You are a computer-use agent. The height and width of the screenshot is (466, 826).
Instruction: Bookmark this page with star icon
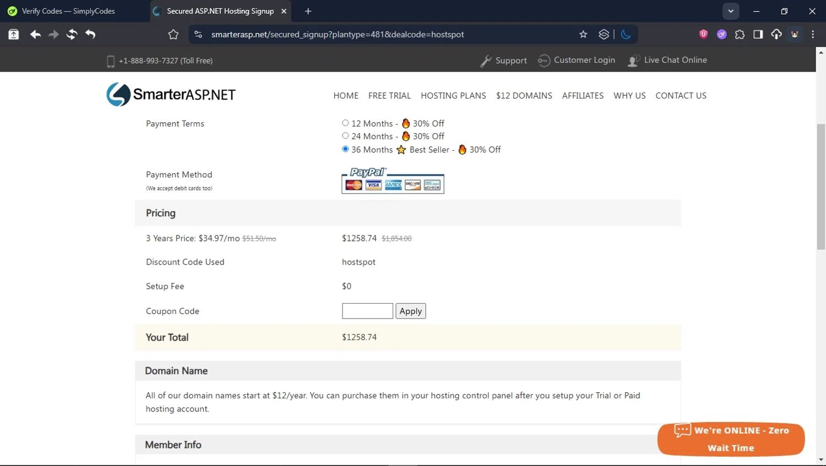583,35
